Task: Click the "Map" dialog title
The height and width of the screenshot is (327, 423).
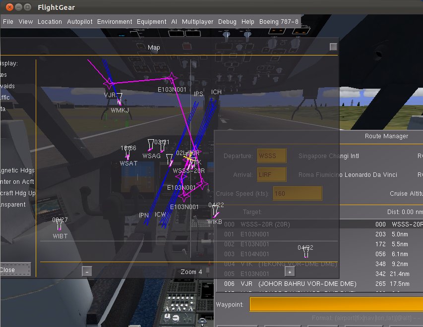Action: tap(154, 48)
